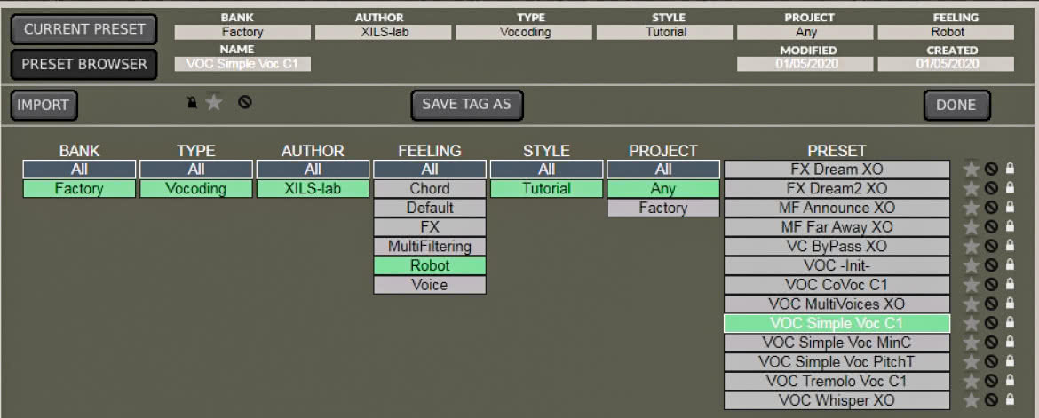
Task: Select All in the AUTHOR column
Action: [313, 170]
